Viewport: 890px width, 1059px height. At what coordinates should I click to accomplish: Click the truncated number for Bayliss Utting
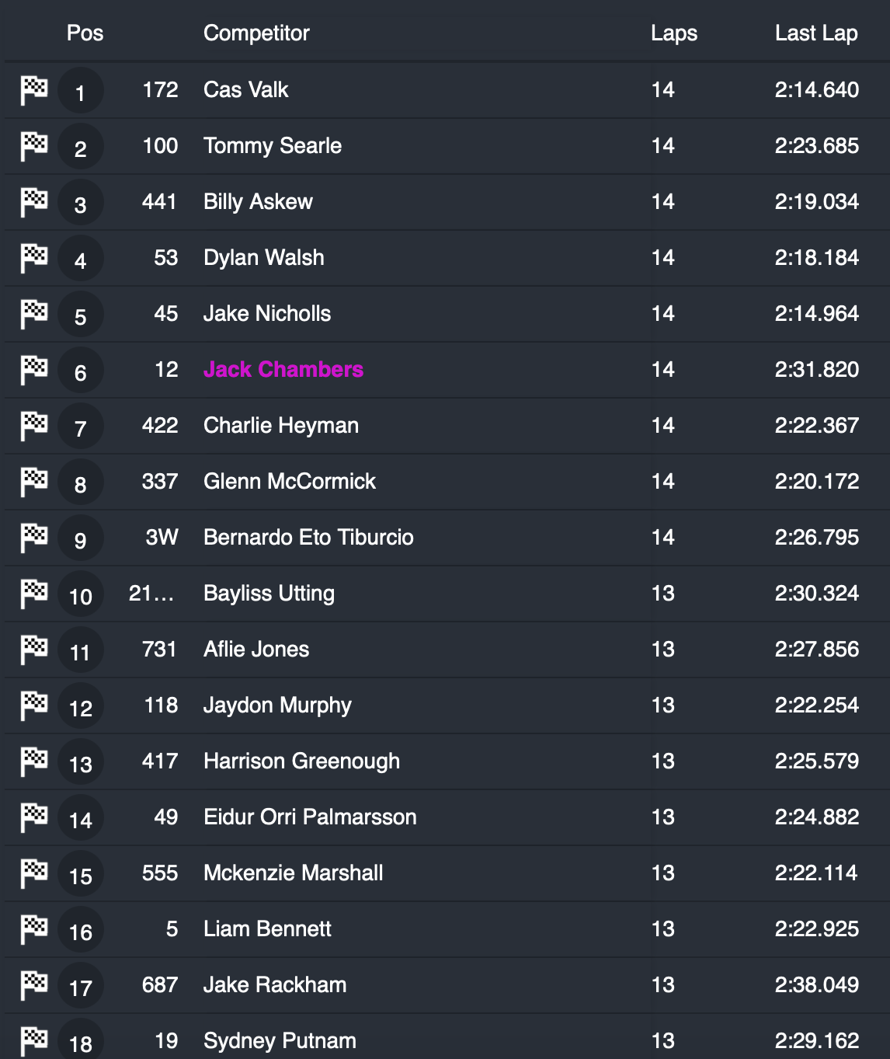pos(152,594)
